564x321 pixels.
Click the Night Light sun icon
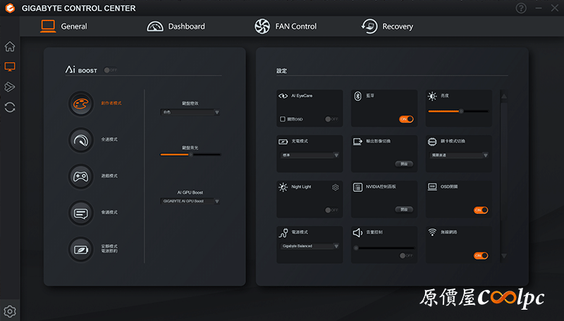pos(283,187)
